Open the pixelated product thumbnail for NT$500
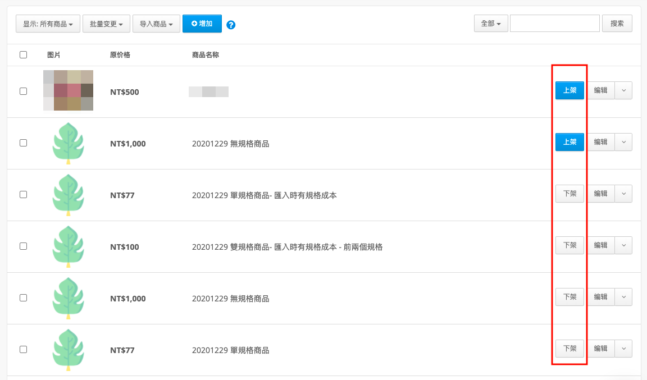Viewport: 647px width, 380px height. [x=69, y=90]
